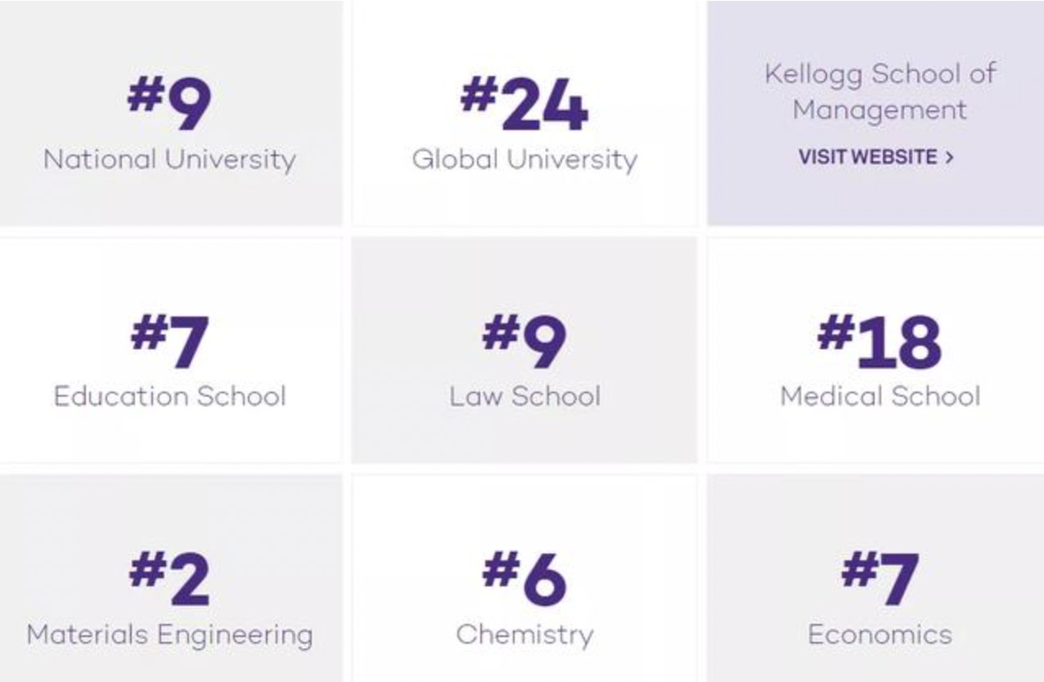Image resolution: width=1044 pixels, height=682 pixels.
Task: Click the #9 rank above National University
Action: [x=169, y=104]
